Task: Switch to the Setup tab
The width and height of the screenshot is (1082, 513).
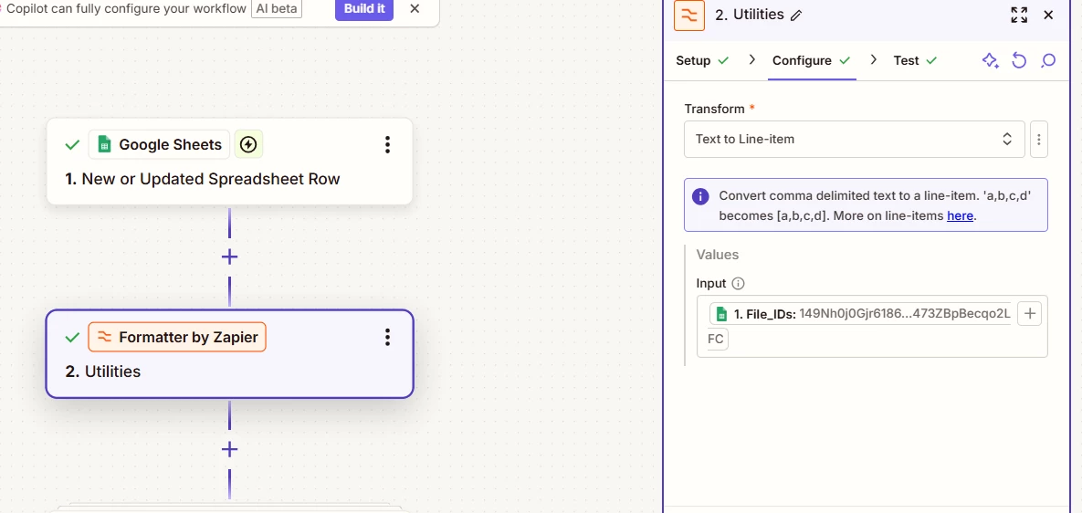Action: [x=702, y=60]
